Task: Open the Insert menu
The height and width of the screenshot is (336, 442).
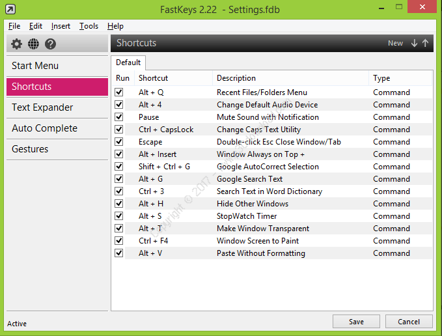Action: point(61,26)
